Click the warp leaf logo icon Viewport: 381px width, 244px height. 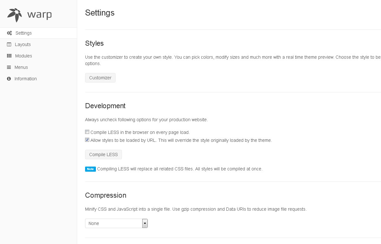pyautogui.click(x=15, y=15)
